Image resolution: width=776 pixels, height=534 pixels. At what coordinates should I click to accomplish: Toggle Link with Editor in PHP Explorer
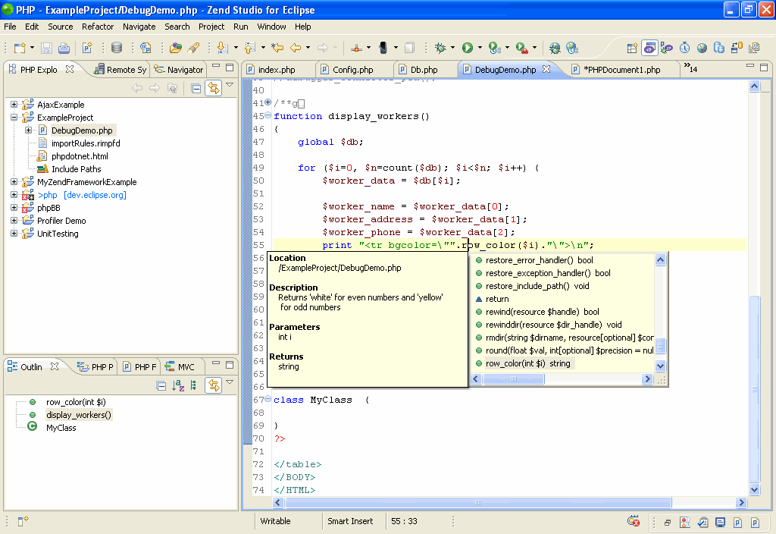coord(213,88)
